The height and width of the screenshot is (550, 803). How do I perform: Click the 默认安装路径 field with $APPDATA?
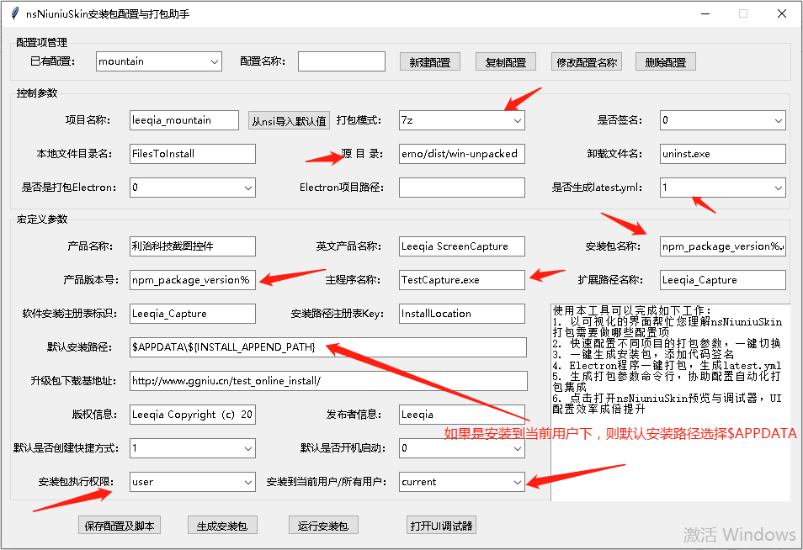[327, 346]
